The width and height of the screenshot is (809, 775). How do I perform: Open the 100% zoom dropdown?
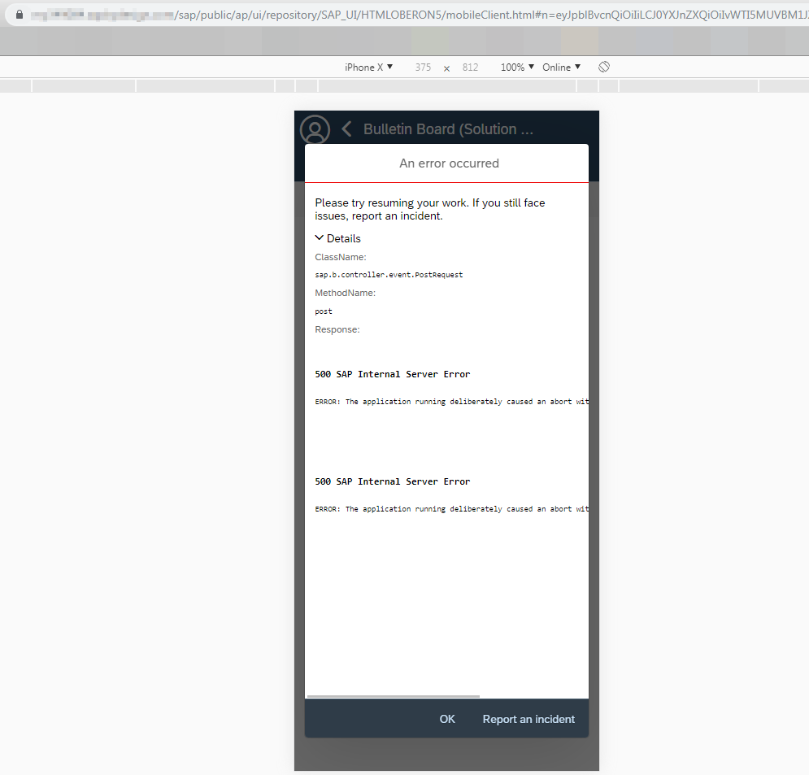pyautogui.click(x=517, y=67)
